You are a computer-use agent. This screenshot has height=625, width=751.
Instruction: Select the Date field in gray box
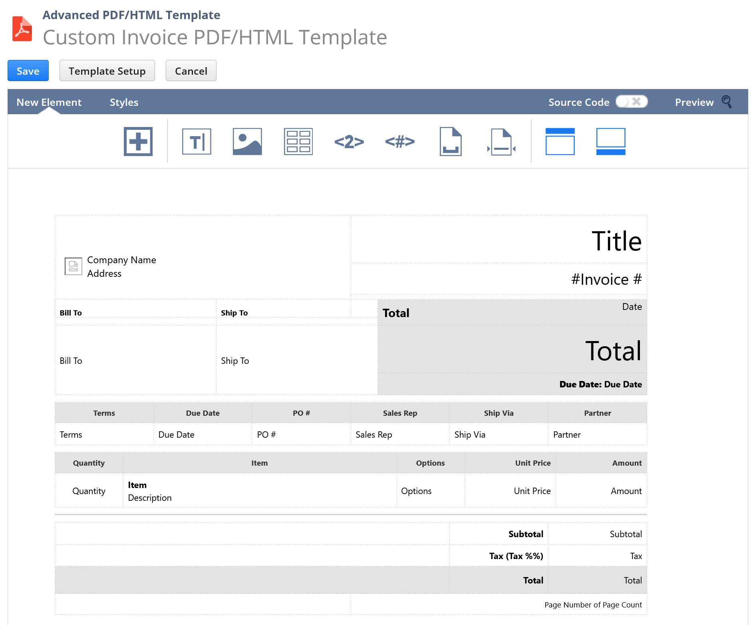pos(632,307)
